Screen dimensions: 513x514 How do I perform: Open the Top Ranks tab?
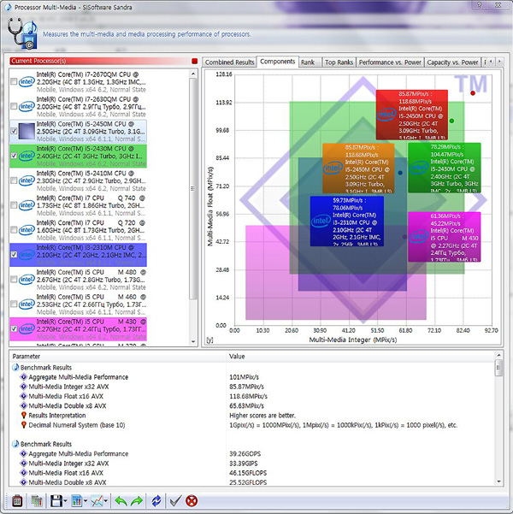point(339,62)
